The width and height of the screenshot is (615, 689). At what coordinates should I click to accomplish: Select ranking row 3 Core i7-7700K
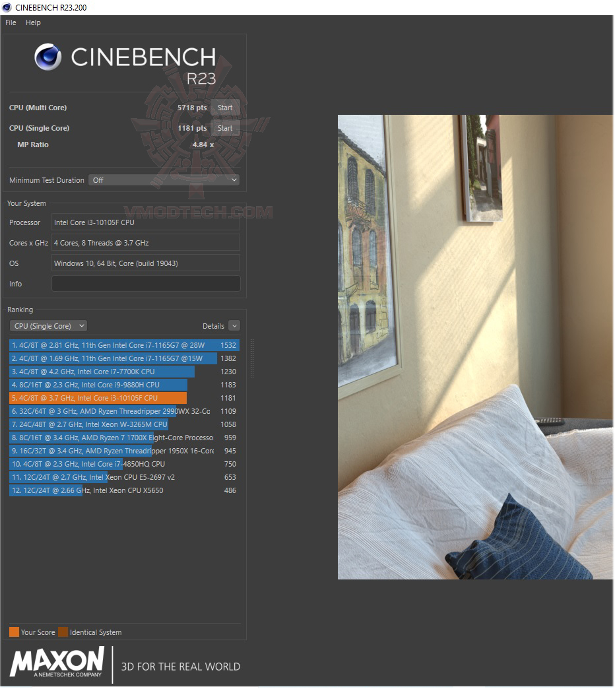[x=124, y=372]
